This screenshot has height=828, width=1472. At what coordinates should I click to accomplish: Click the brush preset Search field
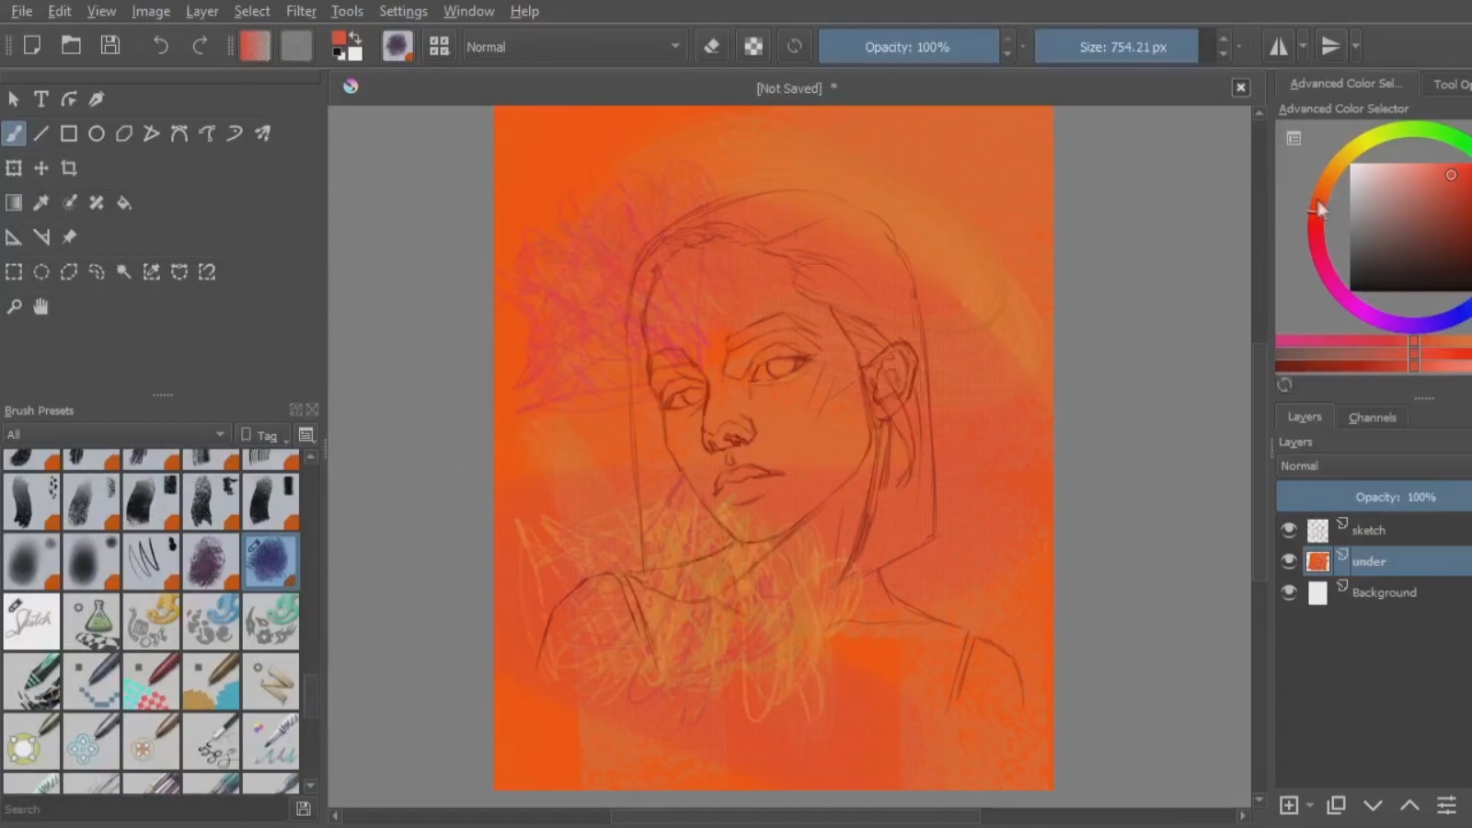point(145,810)
